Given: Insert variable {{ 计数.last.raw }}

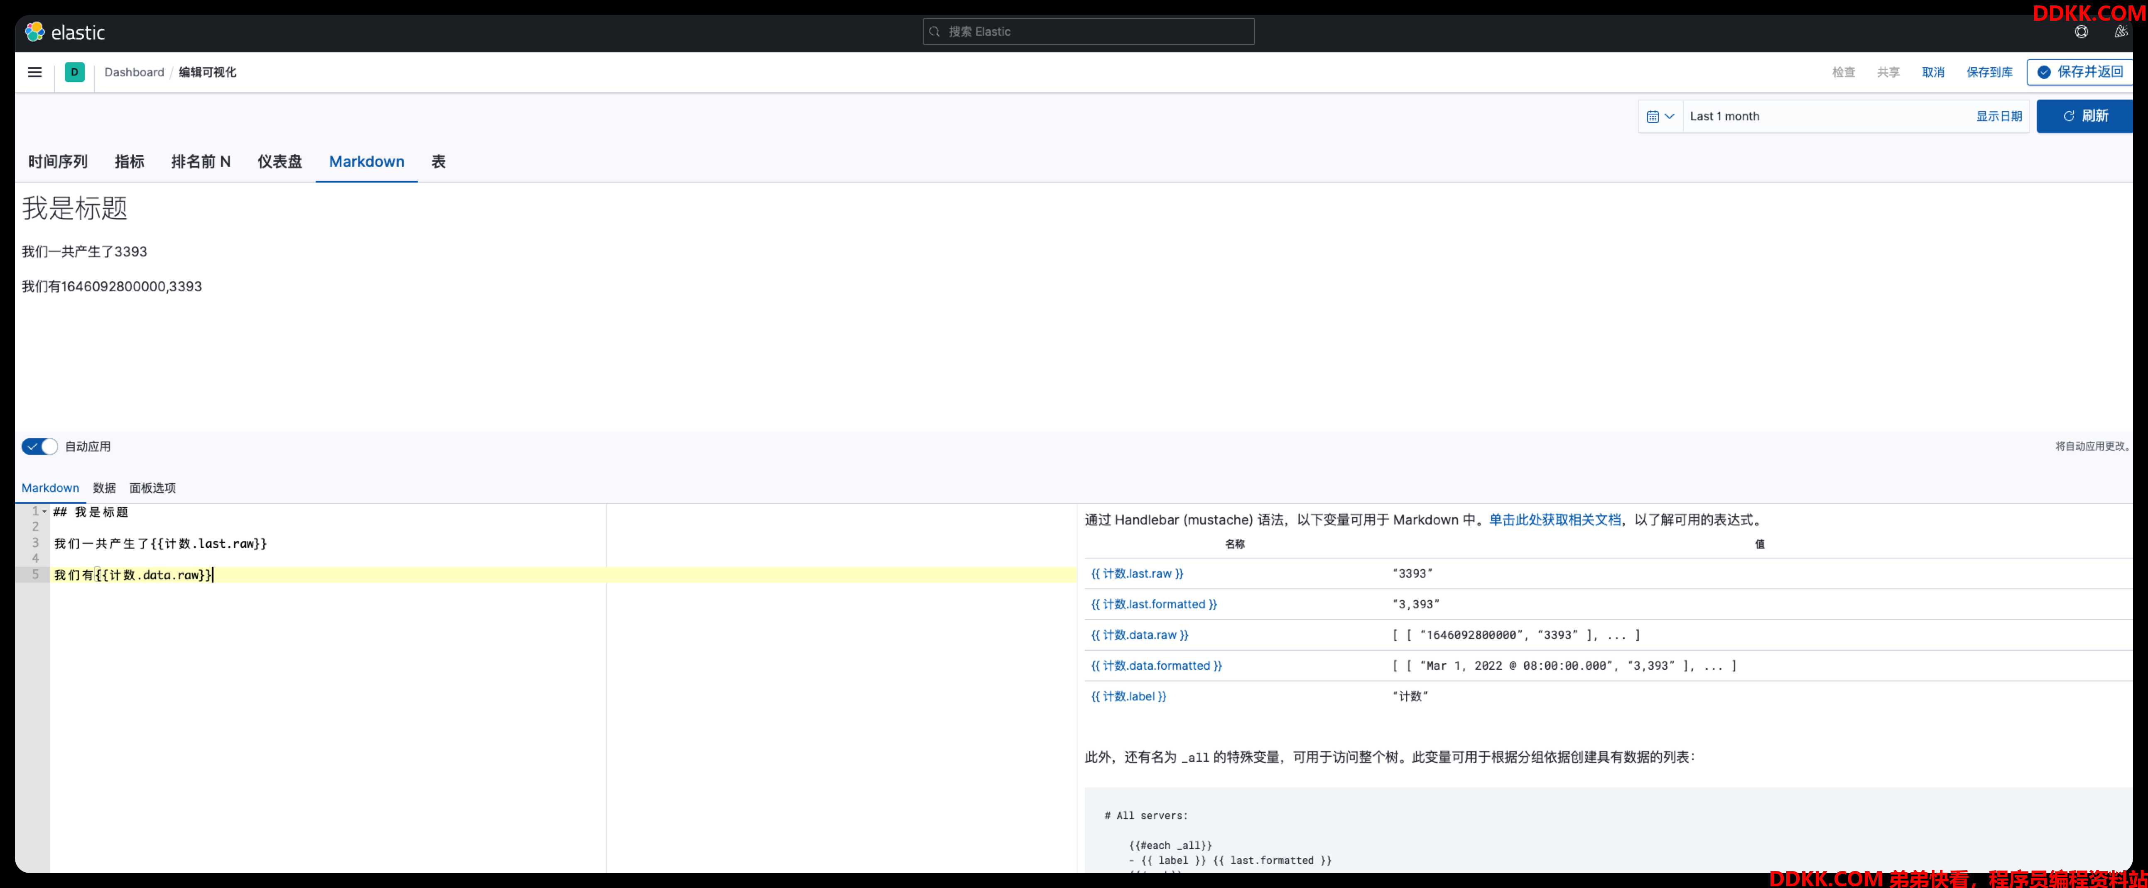Looking at the screenshot, I should 1137,574.
